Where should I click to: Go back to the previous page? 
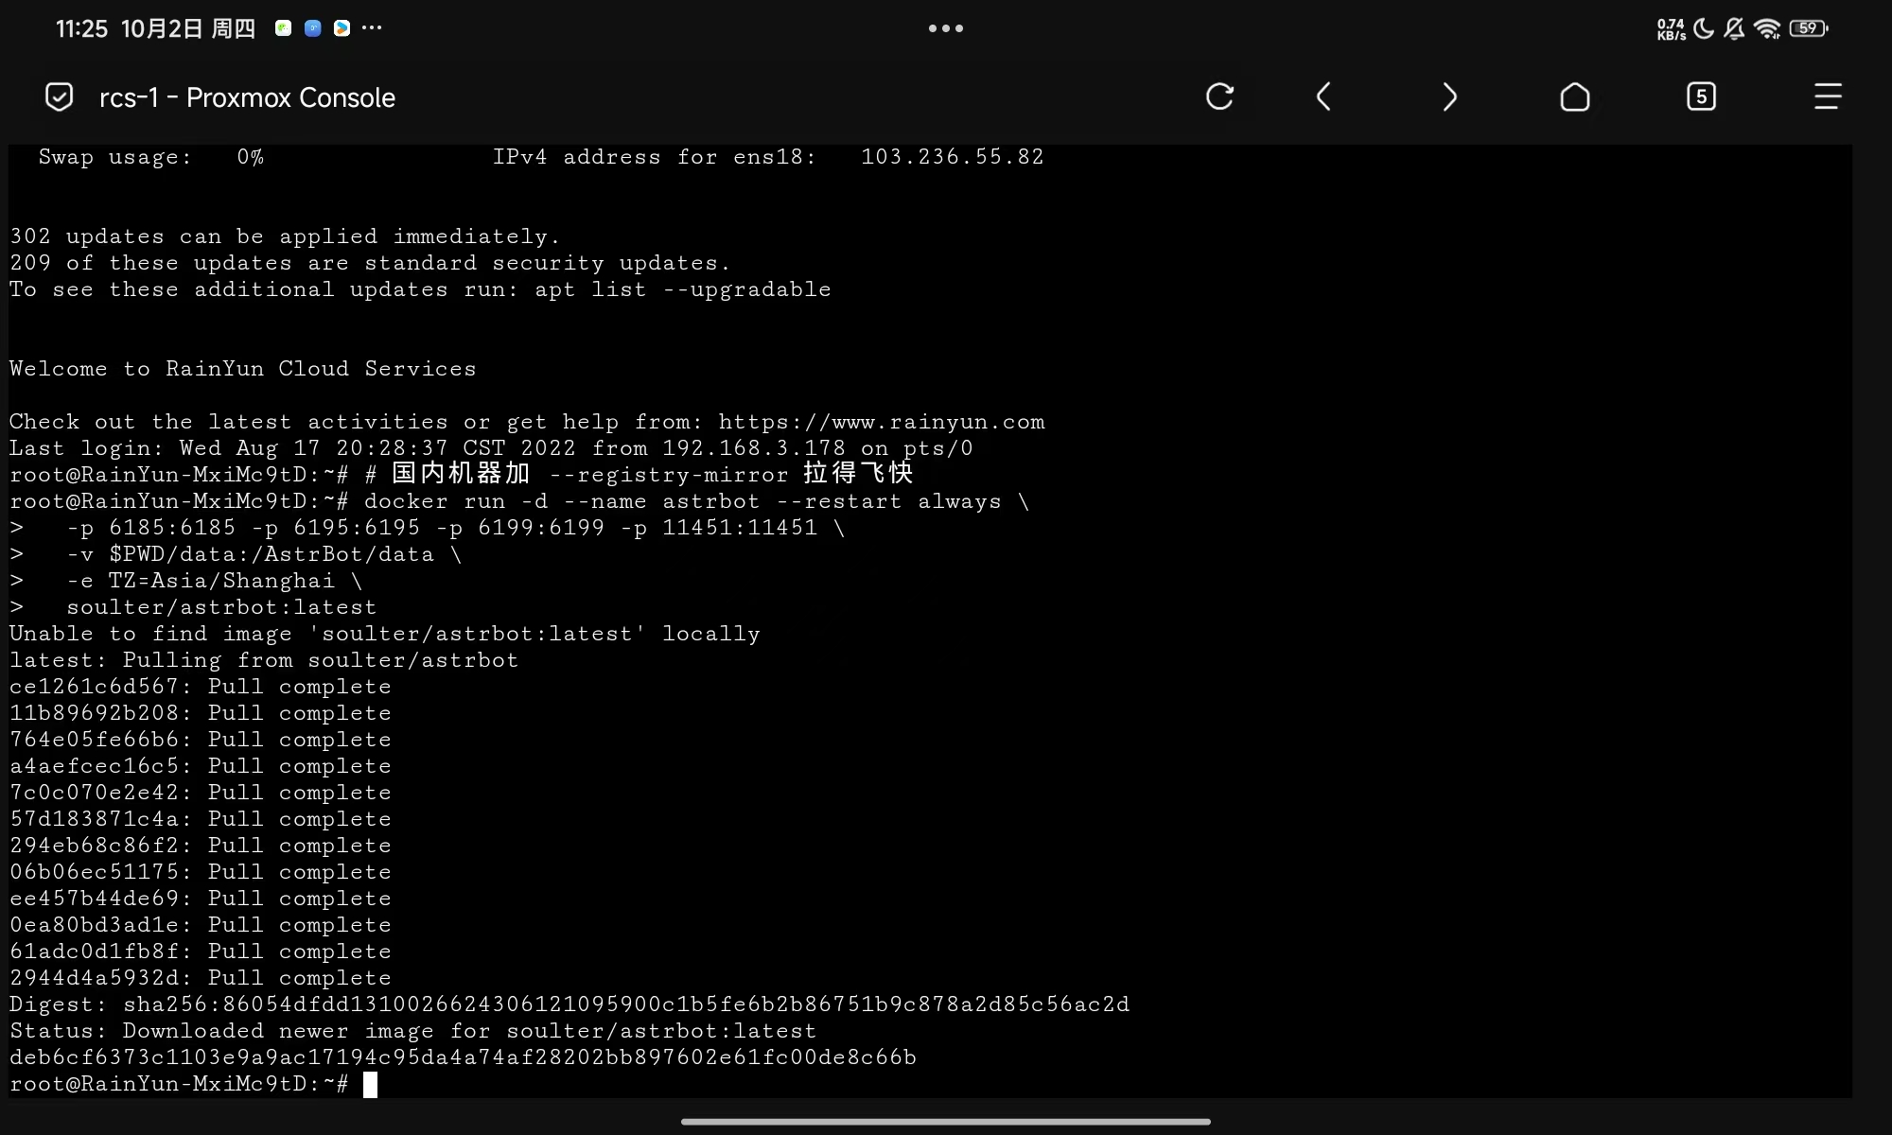coord(1323,96)
